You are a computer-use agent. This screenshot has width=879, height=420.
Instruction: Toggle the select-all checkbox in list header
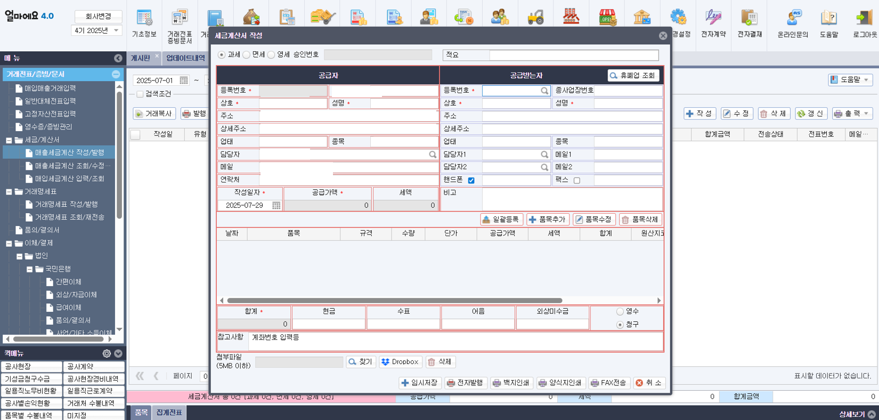point(136,135)
